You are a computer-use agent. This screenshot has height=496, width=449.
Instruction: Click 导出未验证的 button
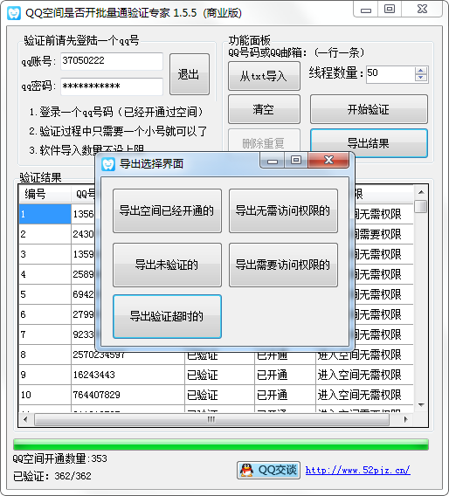(167, 265)
